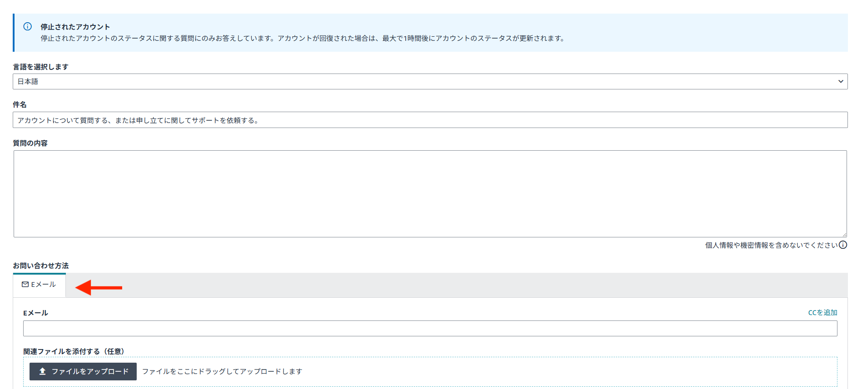This screenshot has width=857, height=389.
Task: Grab the resize handle of the question textarea
Action: (844, 234)
